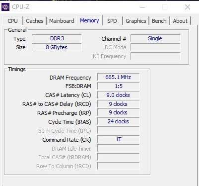Click the empty NB Frequency field
The image size is (199, 186).
[x=155, y=56]
